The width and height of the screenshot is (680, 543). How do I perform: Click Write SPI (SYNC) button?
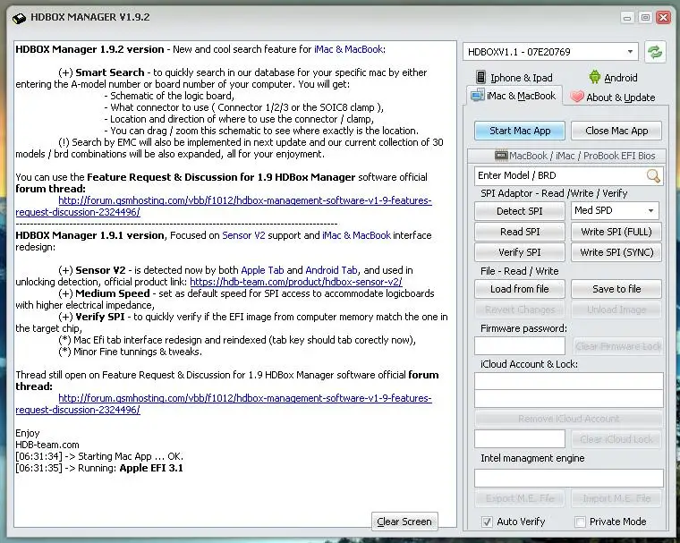pyautogui.click(x=616, y=252)
